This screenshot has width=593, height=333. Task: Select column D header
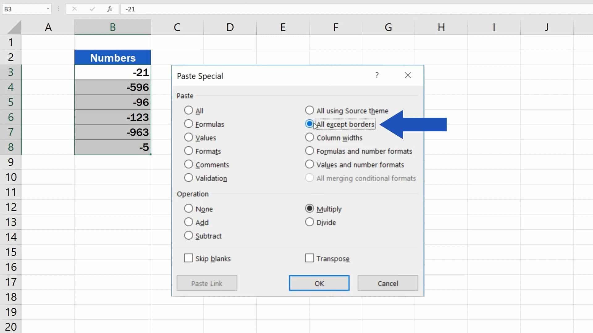pyautogui.click(x=230, y=27)
